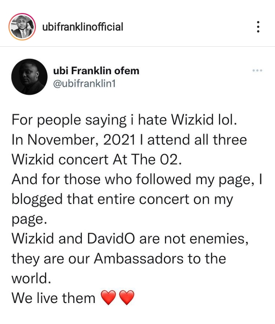
Task: Click the line 'they are our Ambassadors to the'
Action: point(118,259)
